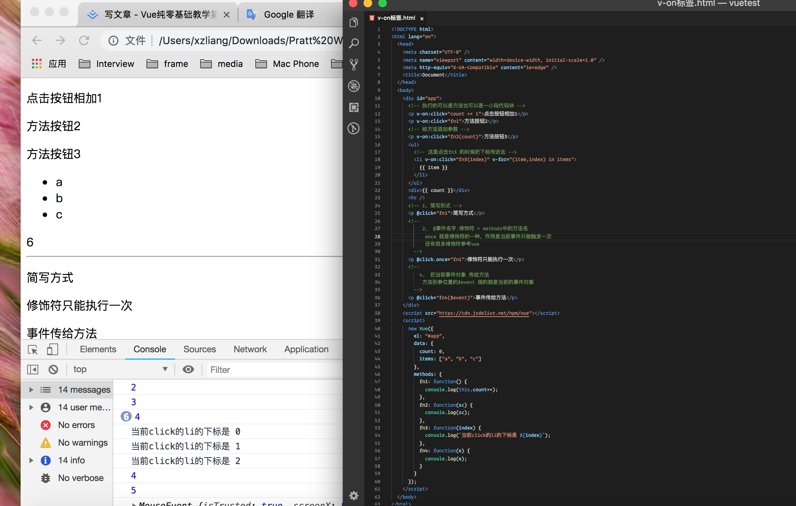Screen dimensions: 796x506
Task: Click the 方法按钮2 paragraph
Action: tap(54, 126)
